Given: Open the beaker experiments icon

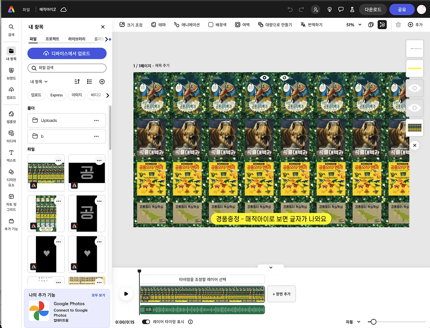Looking at the screenshot, I should (352, 9).
